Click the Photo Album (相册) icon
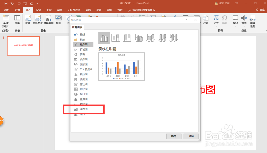Image resolution: width=267 pixels, height=153 pixels. point(58,18)
